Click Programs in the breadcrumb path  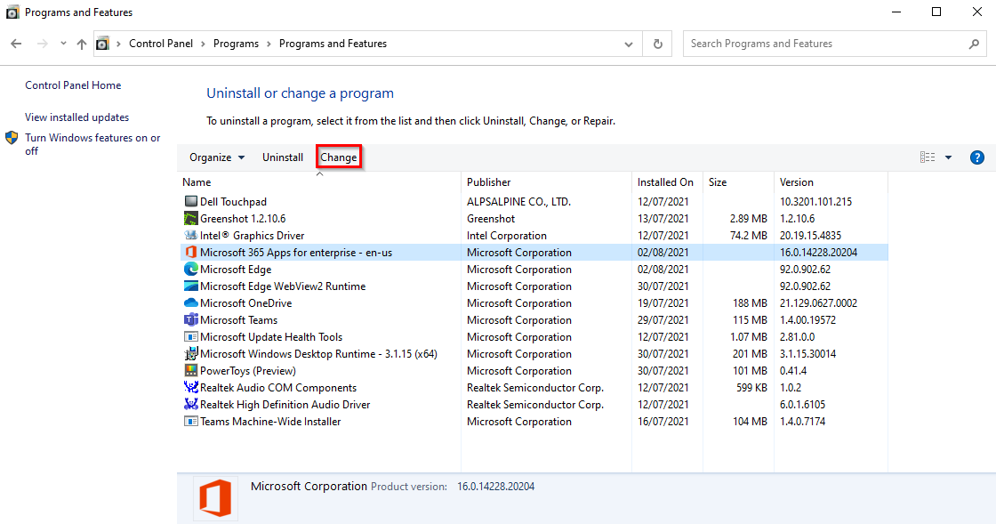click(x=236, y=44)
